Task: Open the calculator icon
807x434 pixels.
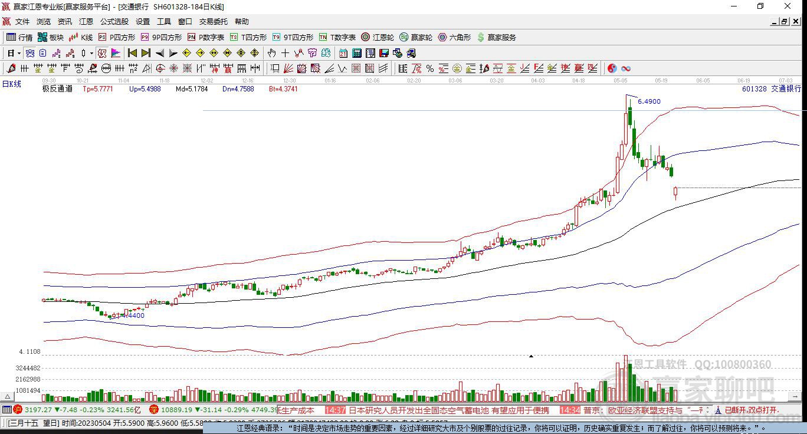Action: click(356, 53)
